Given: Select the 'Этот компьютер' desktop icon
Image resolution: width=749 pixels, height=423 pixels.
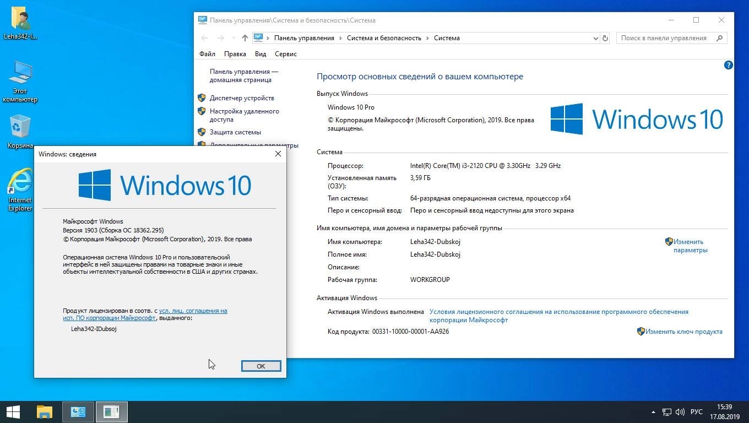Looking at the screenshot, I should click(x=20, y=82).
